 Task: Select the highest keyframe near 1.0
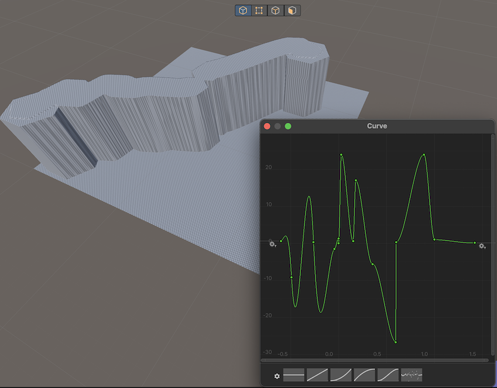[424, 155]
